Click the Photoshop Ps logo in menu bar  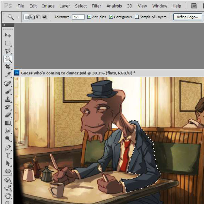pos(8,6)
